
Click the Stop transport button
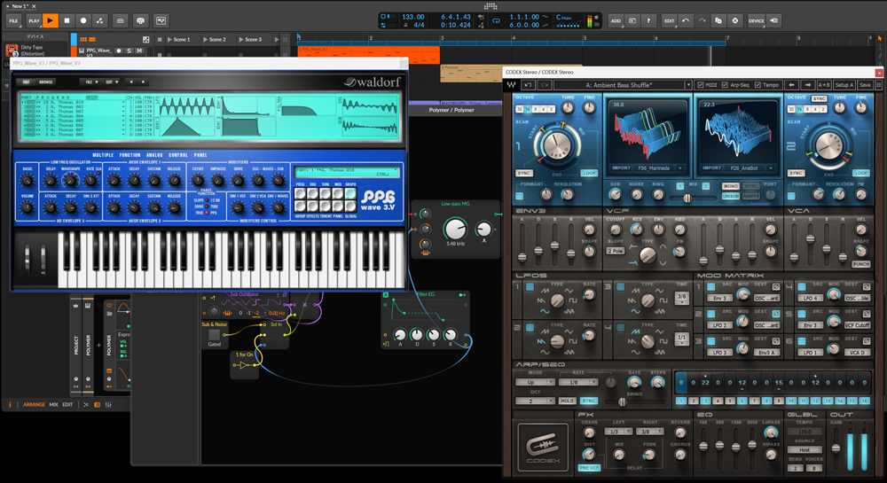(x=67, y=21)
